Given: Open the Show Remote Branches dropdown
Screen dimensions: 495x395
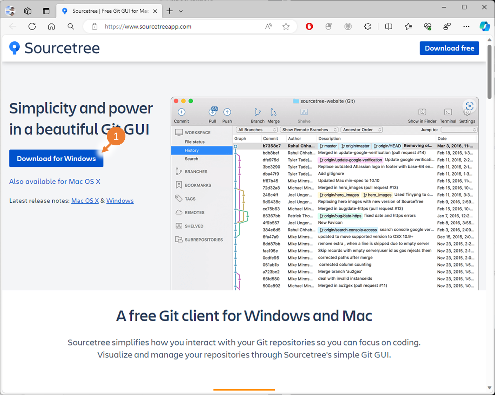Looking at the screenshot, I should pyautogui.click(x=309, y=130).
